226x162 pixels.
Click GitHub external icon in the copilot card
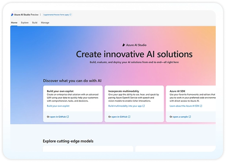(x=68, y=117)
